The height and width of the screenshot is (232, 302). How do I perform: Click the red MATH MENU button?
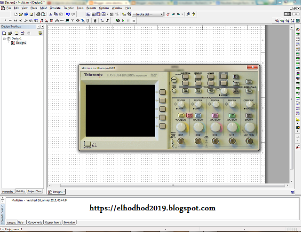190,115
